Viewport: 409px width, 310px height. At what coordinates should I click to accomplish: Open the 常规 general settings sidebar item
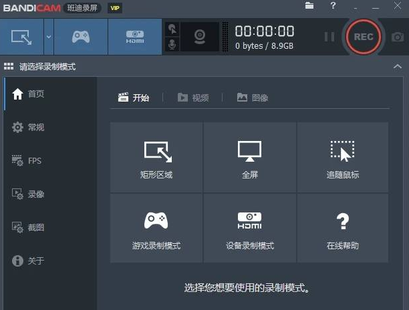[x=50, y=127]
